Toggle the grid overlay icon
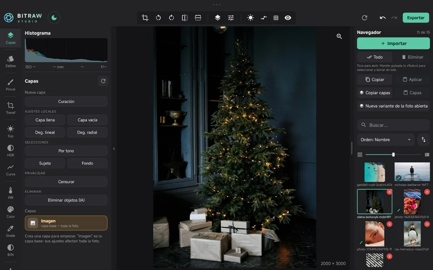The width and height of the screenshot is (433, 270). tap(276, 18)
